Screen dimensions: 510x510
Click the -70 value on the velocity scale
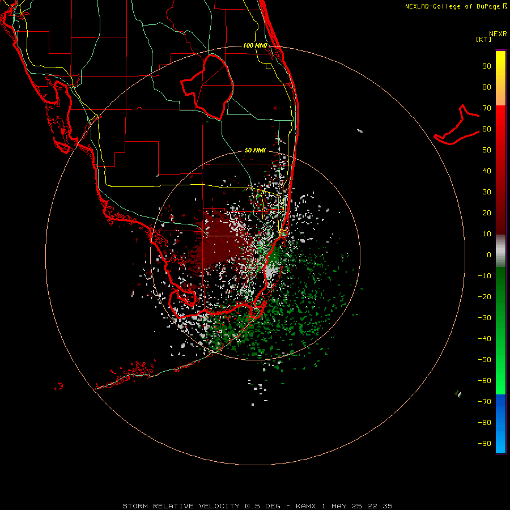tap(484, 402)
